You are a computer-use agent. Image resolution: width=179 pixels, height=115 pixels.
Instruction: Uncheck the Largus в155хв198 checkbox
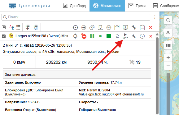click(4, 36)
